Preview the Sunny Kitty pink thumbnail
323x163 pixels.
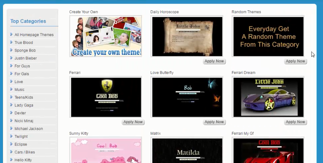(x=106, y=150)
